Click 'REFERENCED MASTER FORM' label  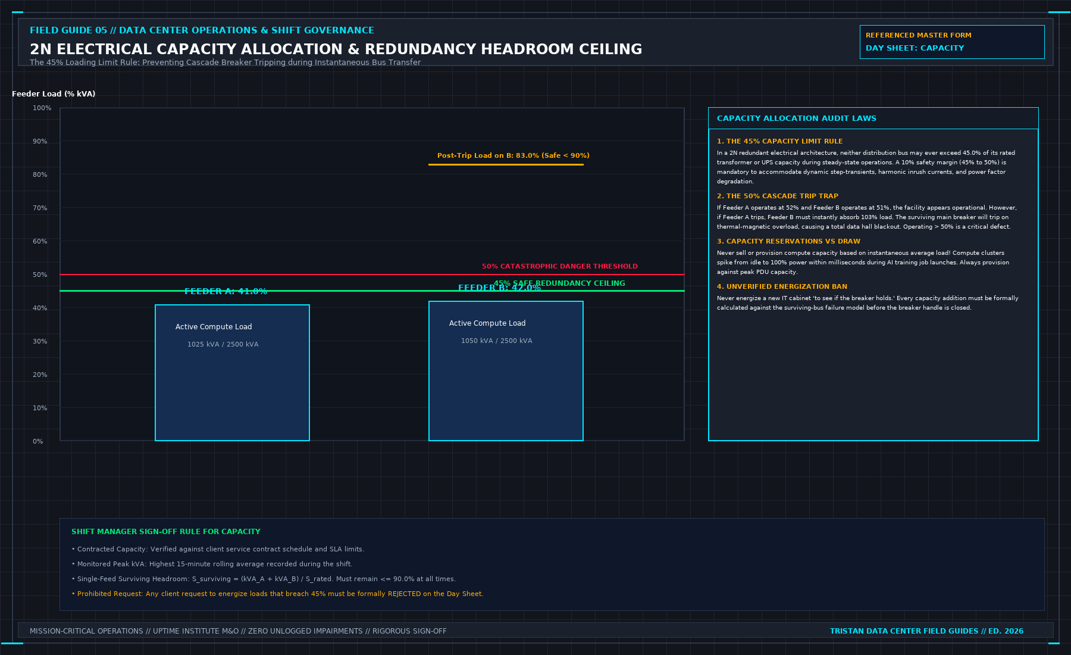[x=918, y=36]
